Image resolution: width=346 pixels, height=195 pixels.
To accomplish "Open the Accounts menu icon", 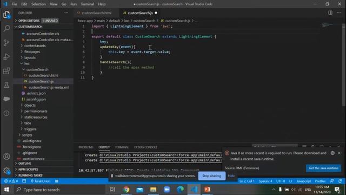I will click(x=6, y=157).
